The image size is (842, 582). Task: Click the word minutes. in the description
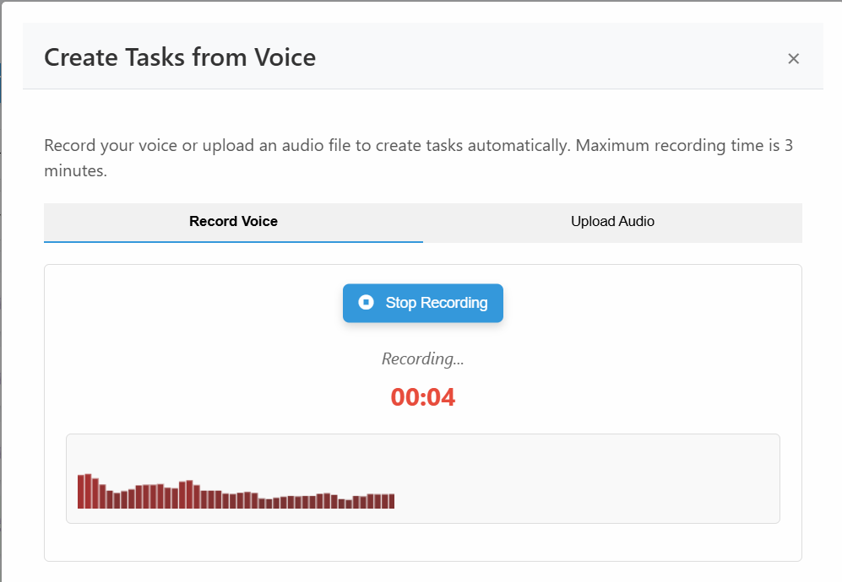click(76, 170)
